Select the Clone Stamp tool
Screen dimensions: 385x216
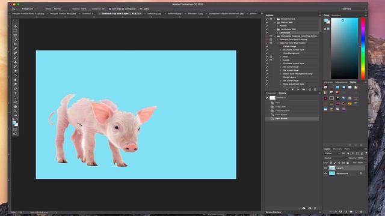tap(15, 62)
